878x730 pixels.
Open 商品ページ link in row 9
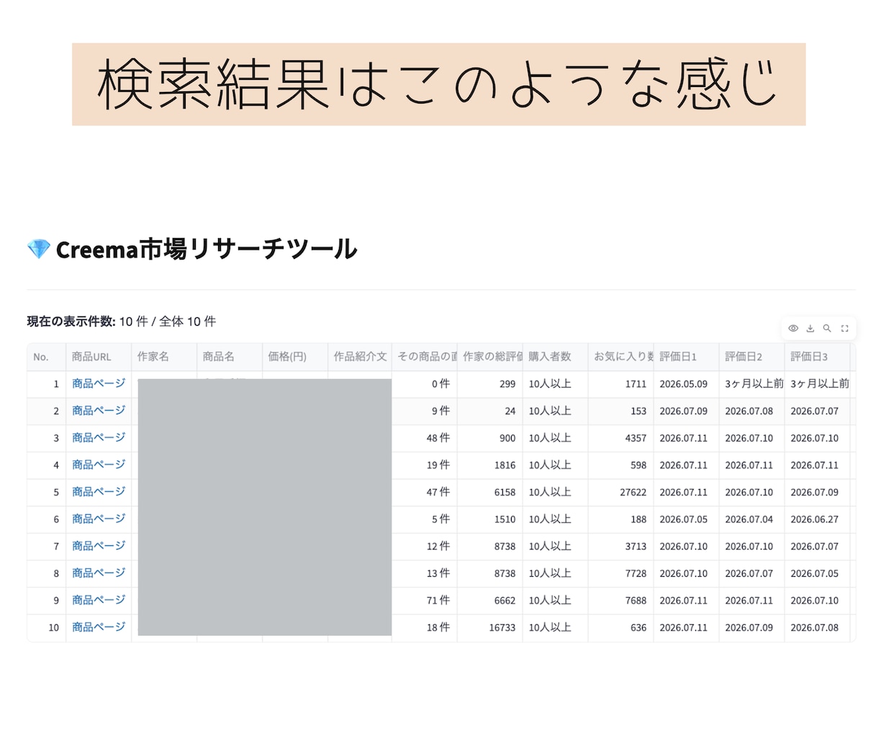pyautogui.click(x=99, y=600)
